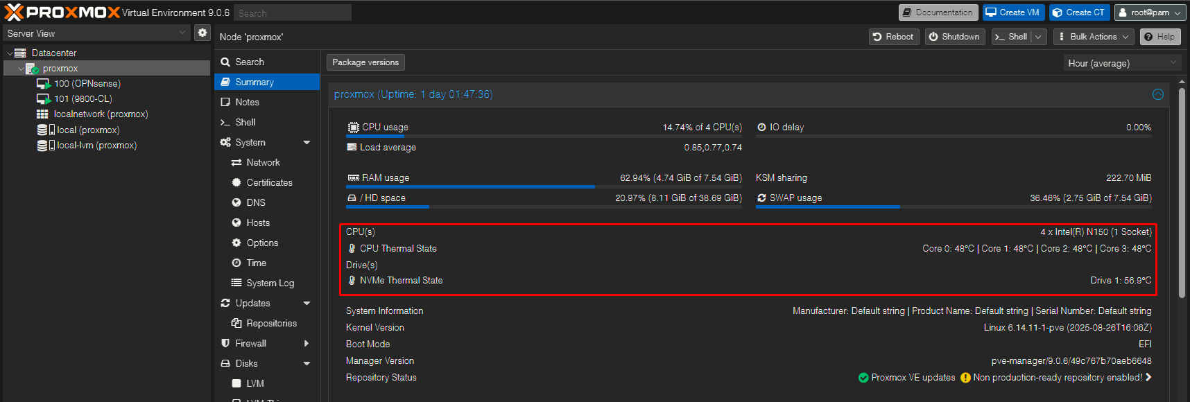Click the NVMe Thermal State thermometer icon
The width and height of the screenshot is (1190, 402).
tap(352, 280)
